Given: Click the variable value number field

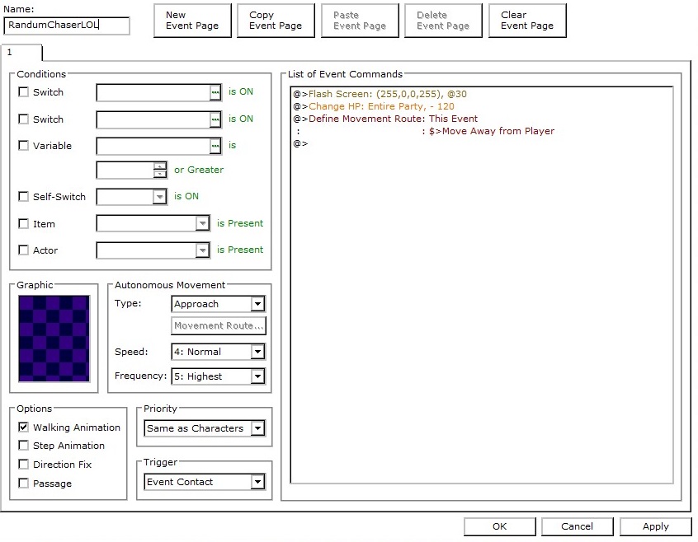Looking at the screenshot, I should point(125,171).
